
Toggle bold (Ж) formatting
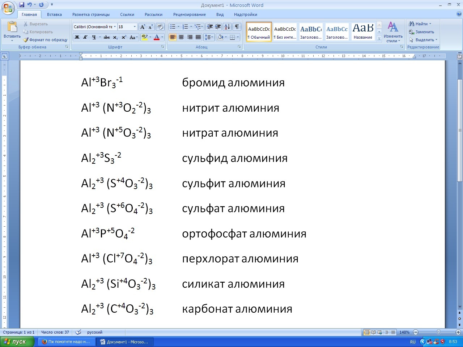point(77,37)
